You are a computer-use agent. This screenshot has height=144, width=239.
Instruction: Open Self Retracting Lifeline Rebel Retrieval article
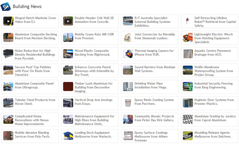[x=215, y=22]
